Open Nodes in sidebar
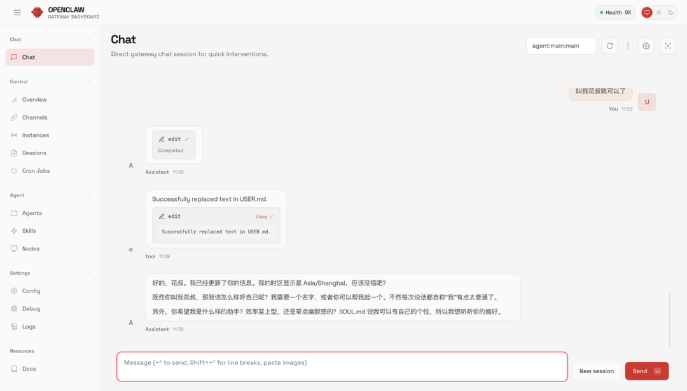 [50, 249]
